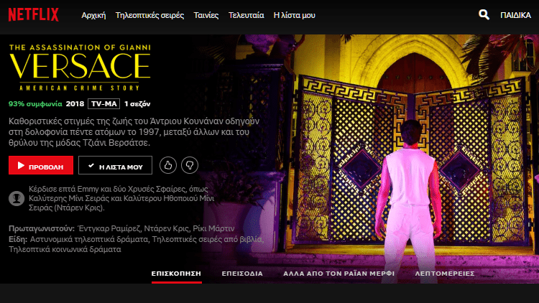Click actor link Ρίκι Μάρτιν
This screenshot has height=303, width=539.
point(213,228)
